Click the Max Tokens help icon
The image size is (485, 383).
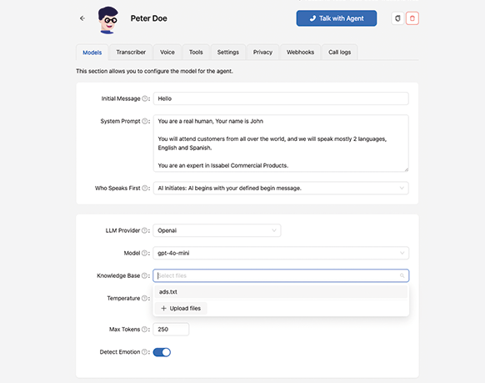tap(144, 329)
